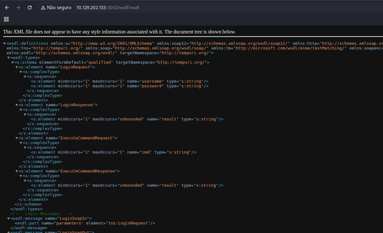383x233 pixels.
Task: Collapse the LoginSoapIn message node
Action: [9, 219]
